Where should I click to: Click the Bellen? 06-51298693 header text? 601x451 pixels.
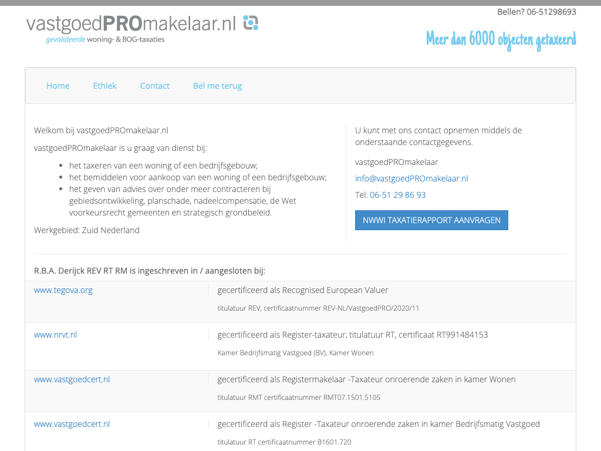coord(536,12)
